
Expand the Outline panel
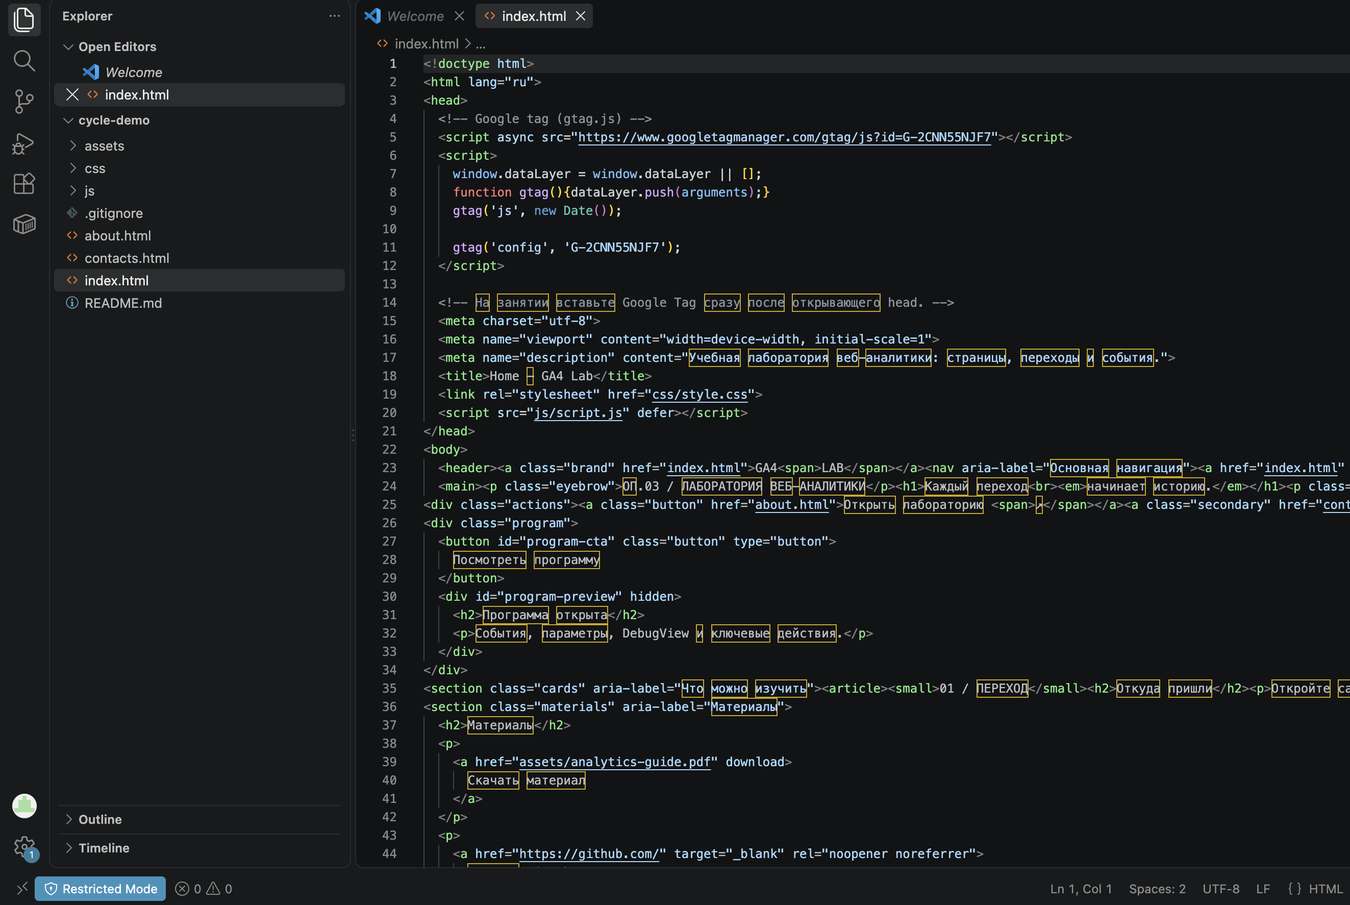(x=199, y=820)
